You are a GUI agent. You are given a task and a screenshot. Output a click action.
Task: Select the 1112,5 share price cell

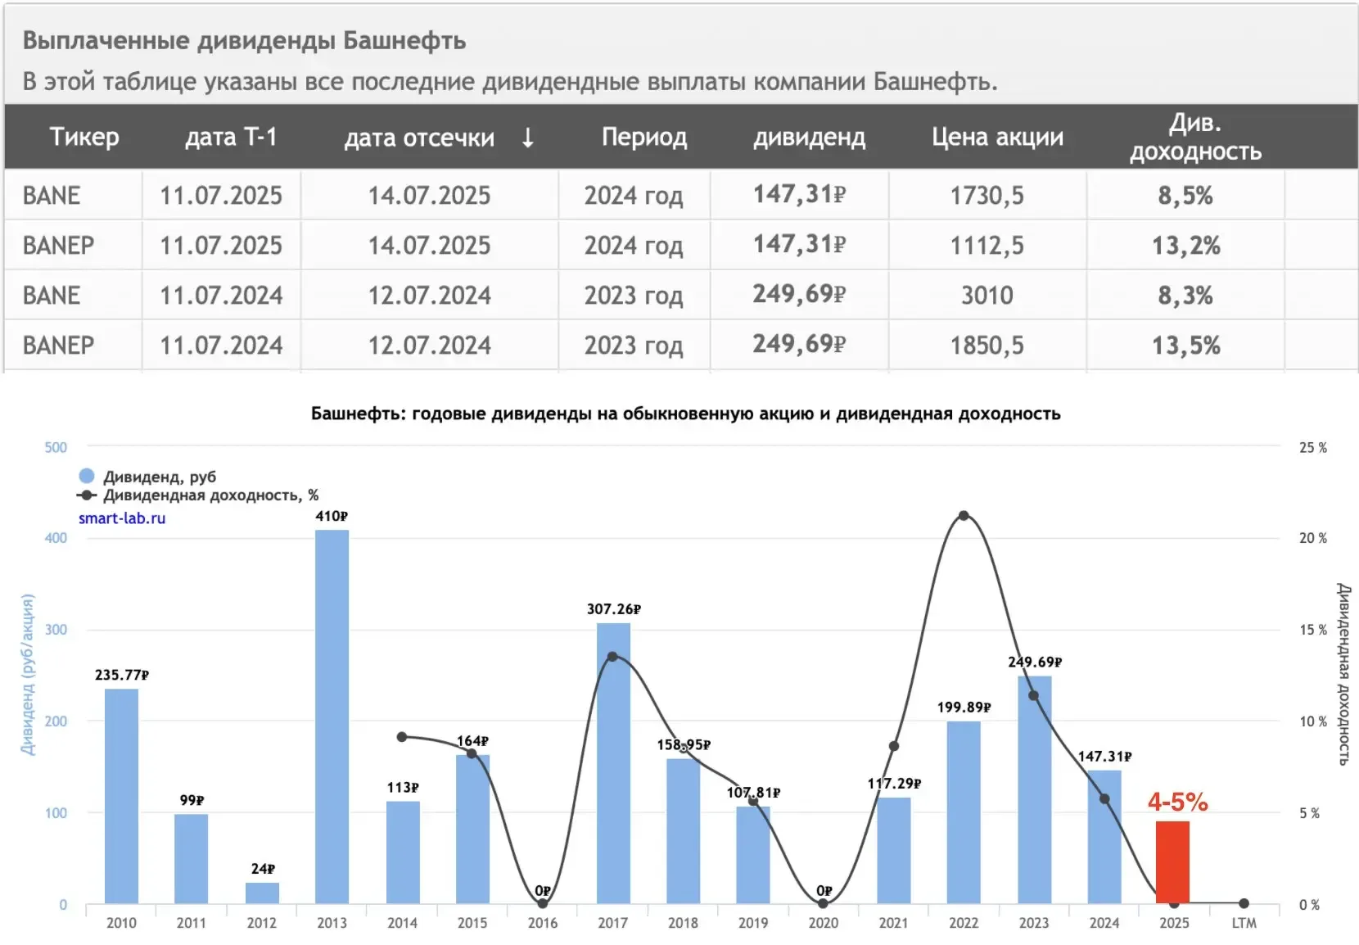(987, 246)
